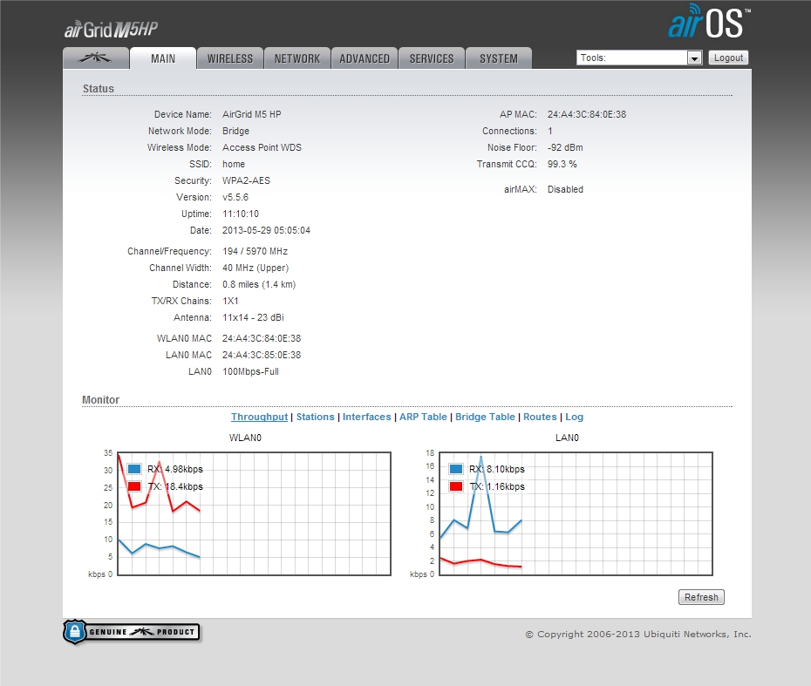The width and height of the screenshot is (811, 686).
Task: Click the Logout button
Action: [x=728, y=58]
